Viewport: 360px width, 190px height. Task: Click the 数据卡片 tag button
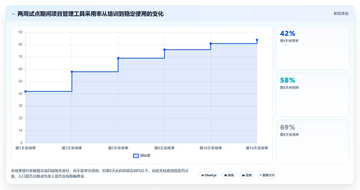(267, 175)
